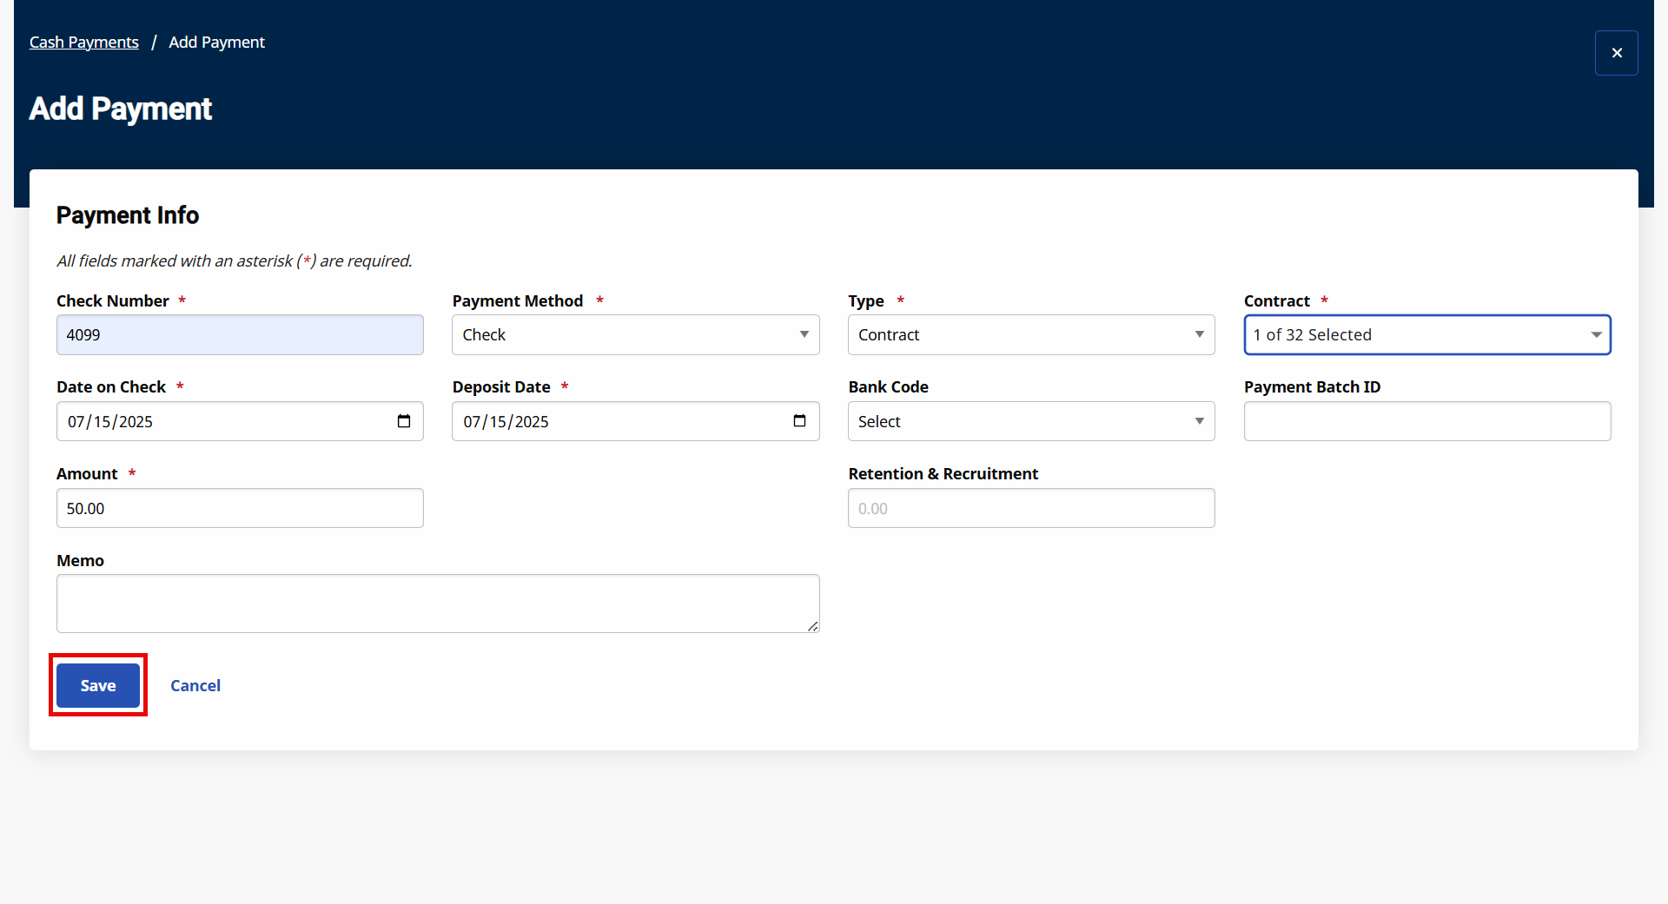Click the Date on Check date text
The height and width of the screenshot is (904, 1668).
[110, 422]
